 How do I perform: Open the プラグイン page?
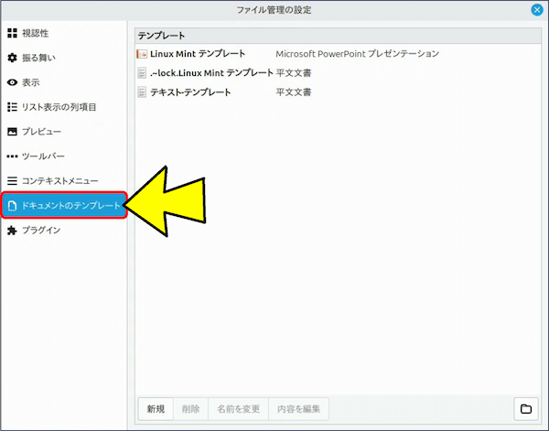pyautogui.click(x=63, y=230)
